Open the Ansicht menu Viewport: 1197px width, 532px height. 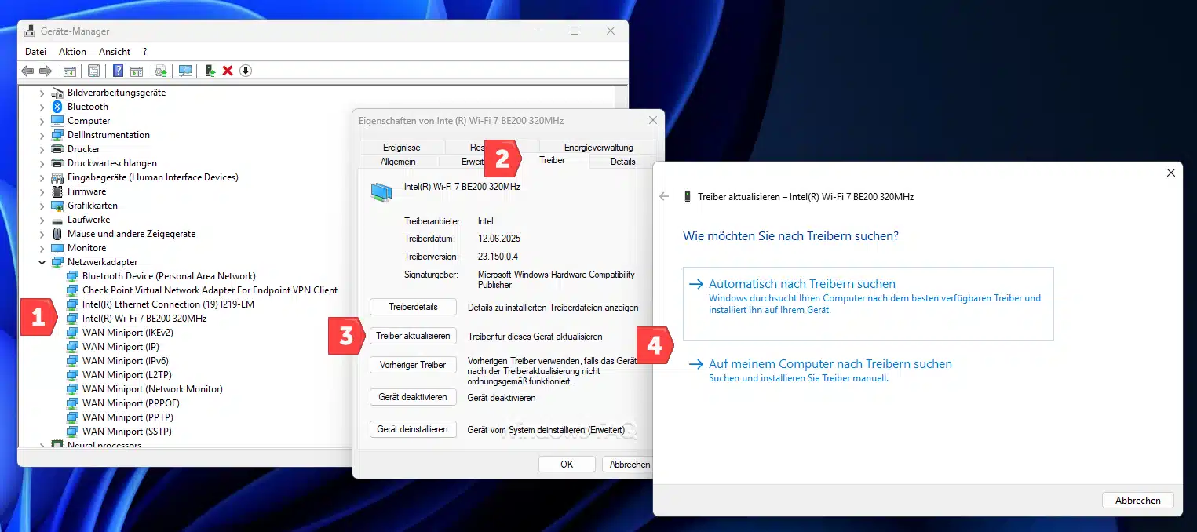coord(115,52)
